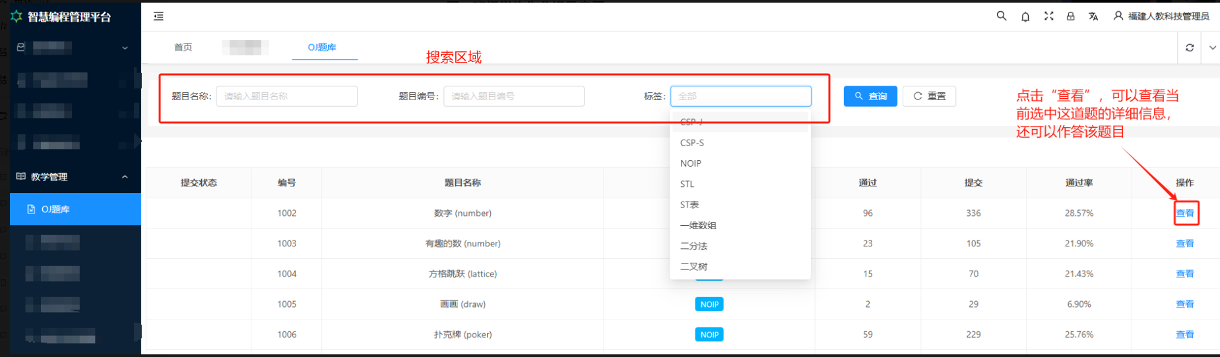The image size is (1220, 357).
Task: Open the language translation icon
Action: pos(1093,16)
